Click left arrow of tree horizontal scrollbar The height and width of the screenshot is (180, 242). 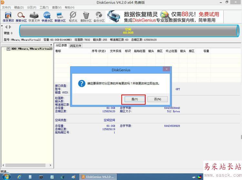tap(4, 165)
